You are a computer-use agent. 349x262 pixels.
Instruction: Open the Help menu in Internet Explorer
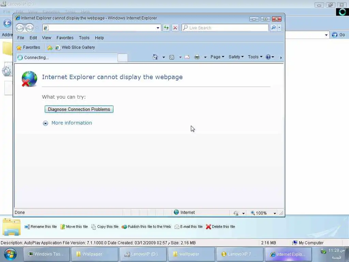click(99, 38)
